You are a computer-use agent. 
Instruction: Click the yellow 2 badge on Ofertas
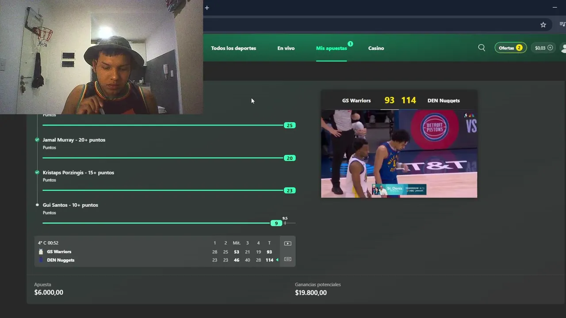(x=519, y=48)
